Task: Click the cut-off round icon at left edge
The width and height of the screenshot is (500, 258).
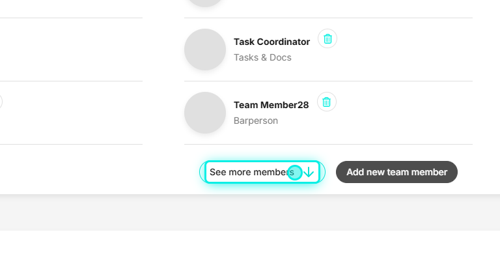Action: [1, 102]
